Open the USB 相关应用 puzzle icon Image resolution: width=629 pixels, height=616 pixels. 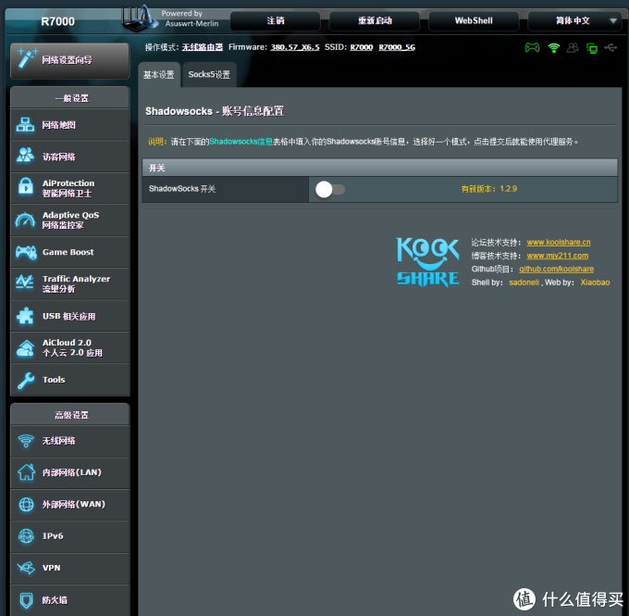(26, 316)
